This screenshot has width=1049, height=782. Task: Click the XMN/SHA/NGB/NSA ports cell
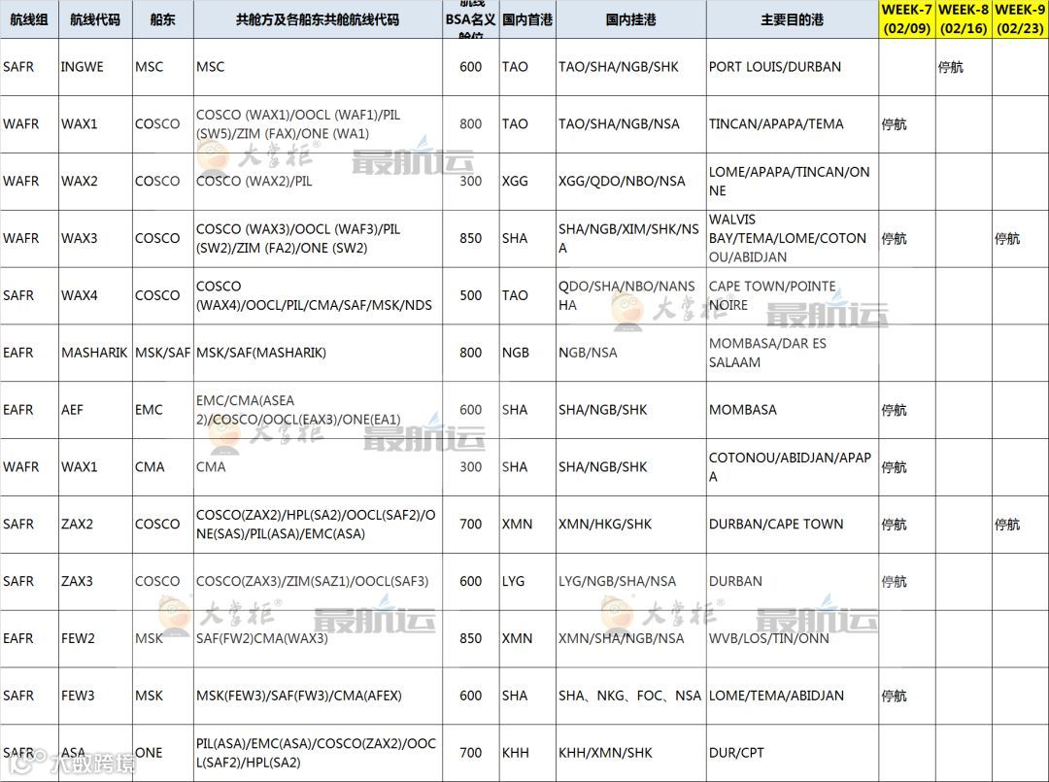point(631,639)
